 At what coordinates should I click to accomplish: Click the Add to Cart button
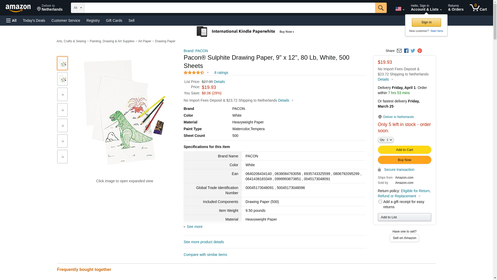coord(404,150)
